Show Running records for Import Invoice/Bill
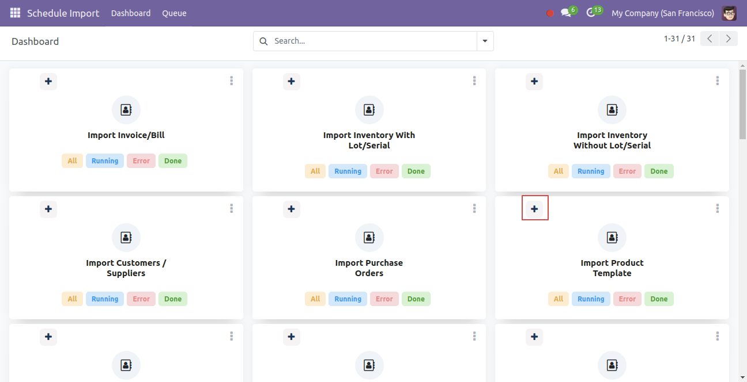This screenshot has width=747, height=382. click(x=105, y=161)
